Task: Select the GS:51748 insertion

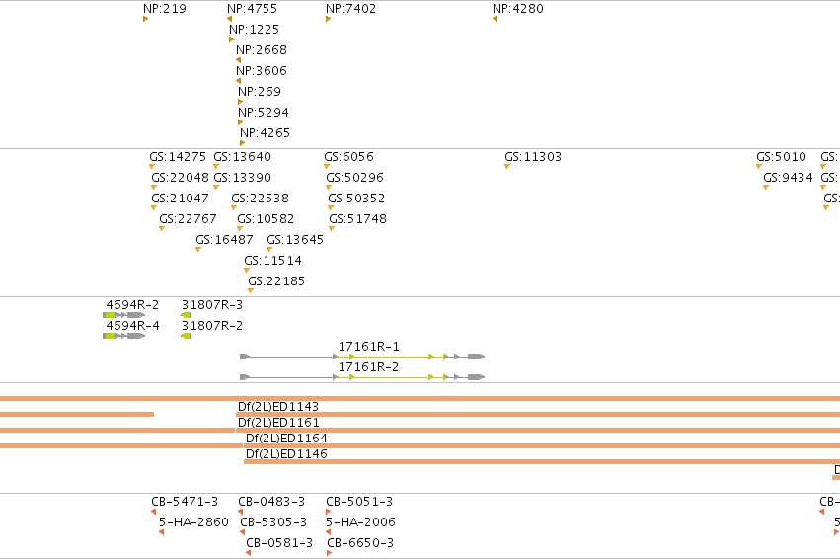Action: pos(332,229)
